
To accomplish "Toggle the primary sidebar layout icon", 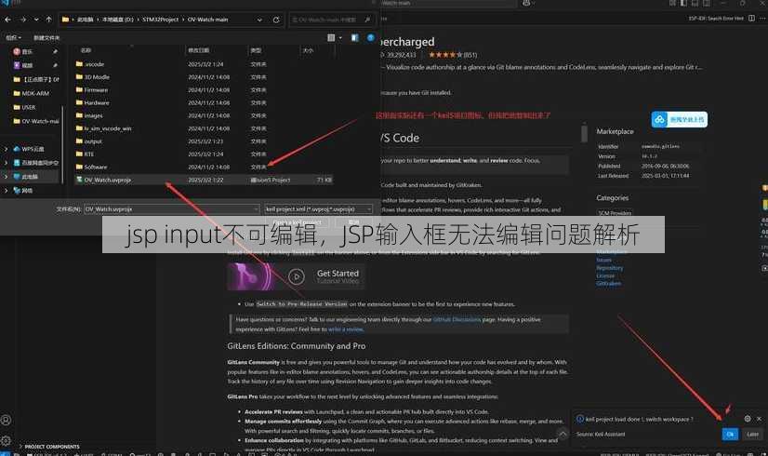I will click(683, 4).
